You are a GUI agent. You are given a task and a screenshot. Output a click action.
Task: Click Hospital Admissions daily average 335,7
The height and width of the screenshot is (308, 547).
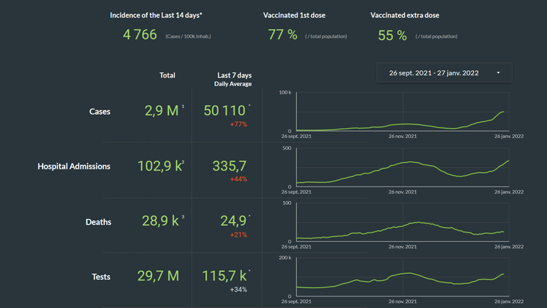point(229,166)
